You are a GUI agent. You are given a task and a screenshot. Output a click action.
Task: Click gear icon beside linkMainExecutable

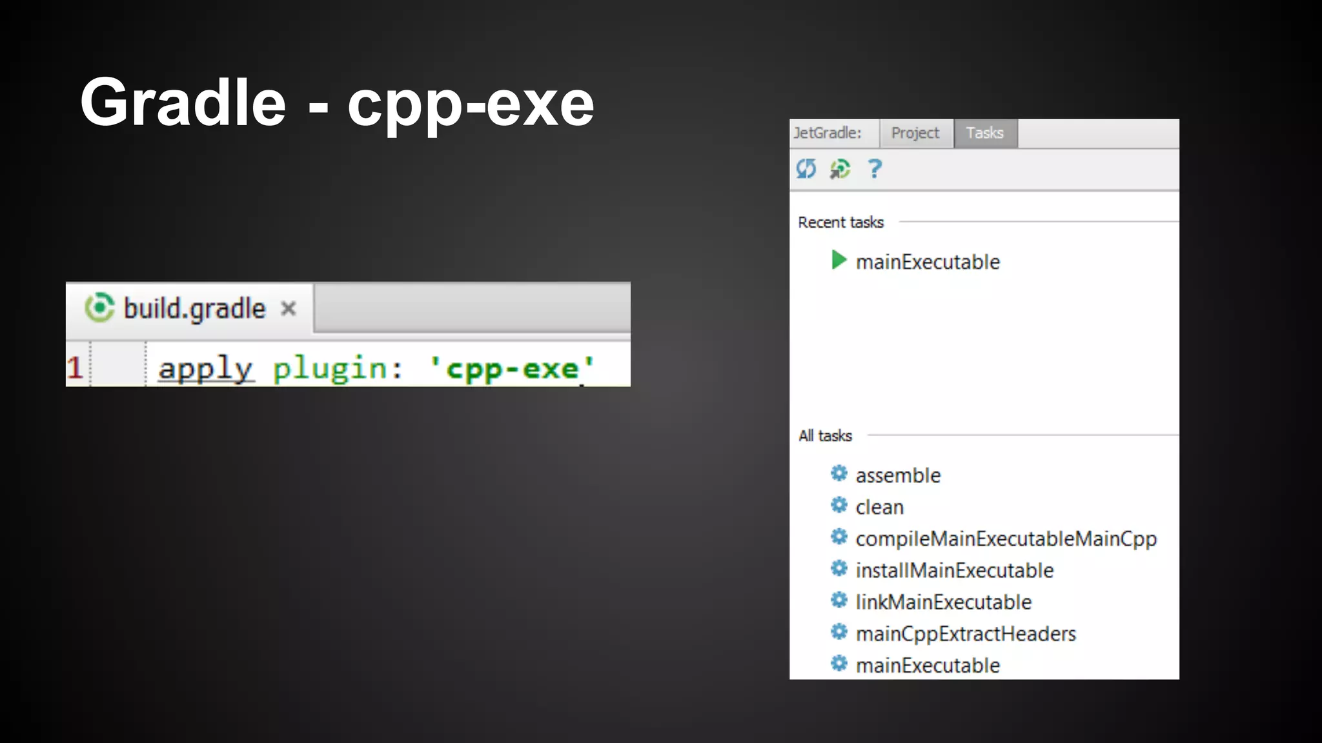pyautogui.click(x=839, y=600)
